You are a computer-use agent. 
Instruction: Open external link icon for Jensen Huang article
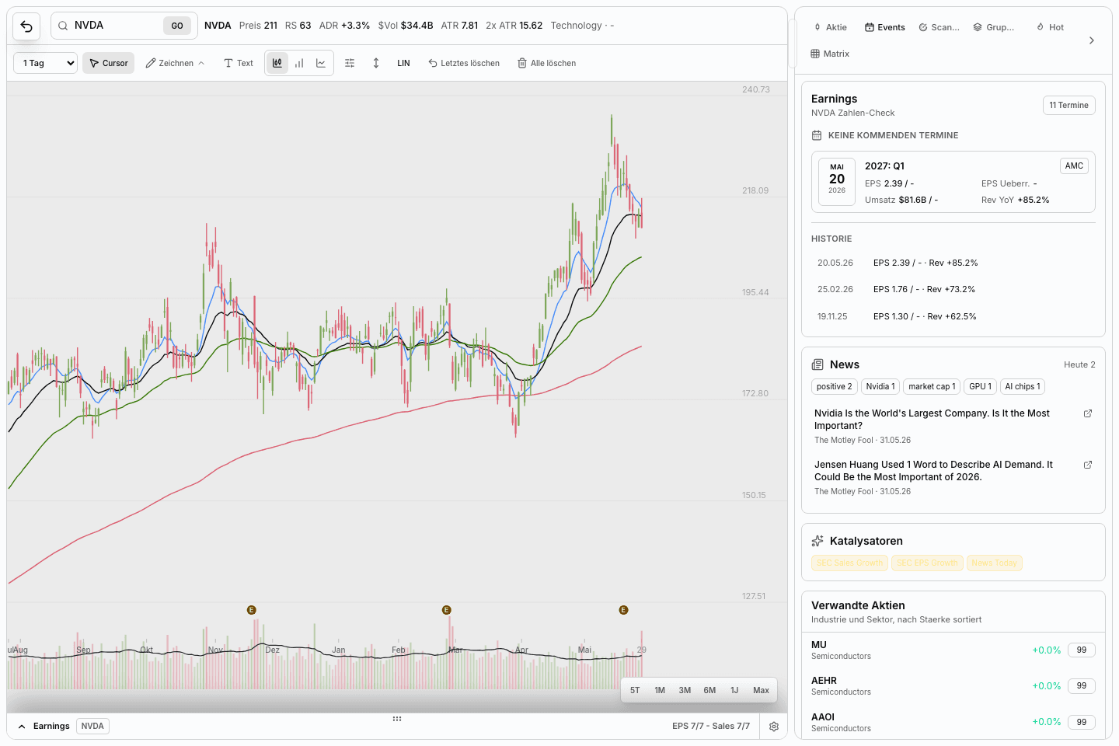[1088, 465]
